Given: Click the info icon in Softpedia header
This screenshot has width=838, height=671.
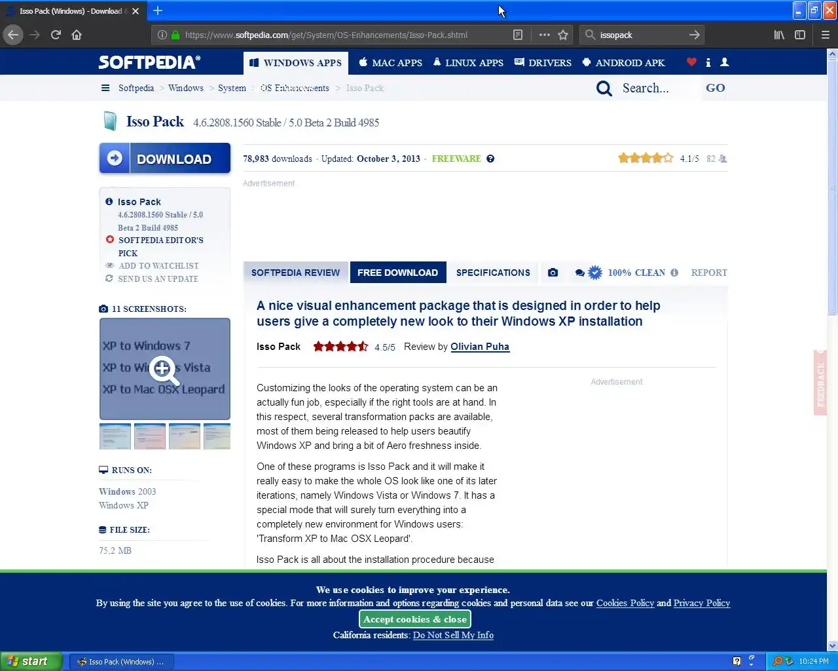Looking at the screenshot, I should click(x=708, y=62).
